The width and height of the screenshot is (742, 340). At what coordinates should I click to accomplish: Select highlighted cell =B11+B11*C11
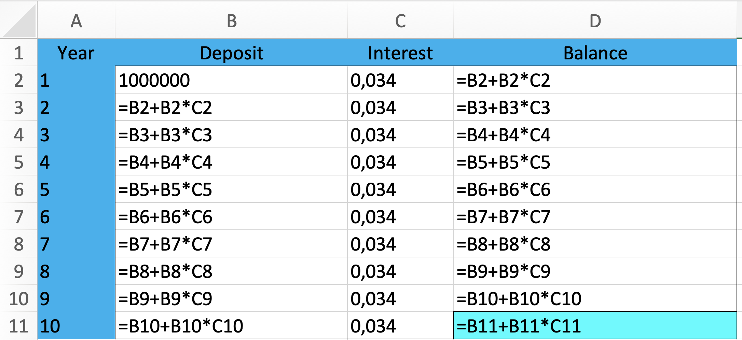595,326
